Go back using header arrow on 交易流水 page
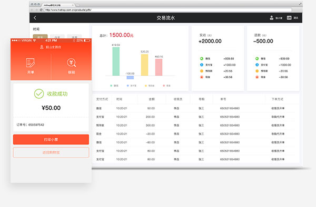 click(x=35, y=18)
